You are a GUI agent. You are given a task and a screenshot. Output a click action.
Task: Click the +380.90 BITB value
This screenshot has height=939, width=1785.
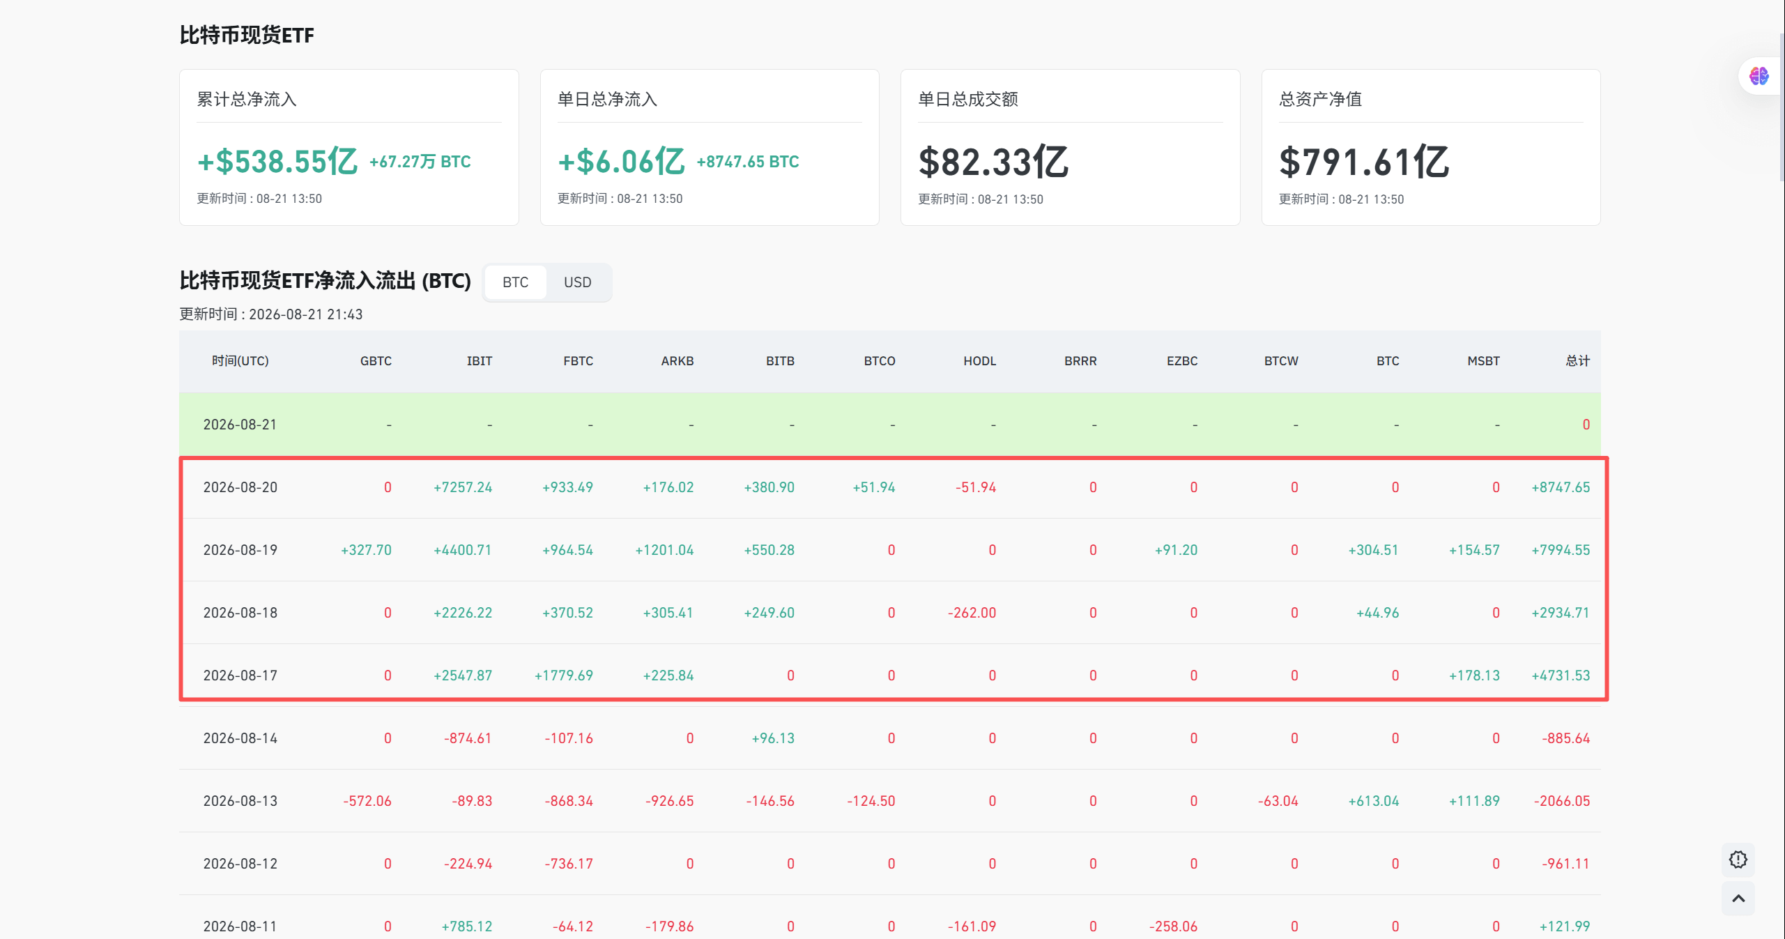point(769,487)
